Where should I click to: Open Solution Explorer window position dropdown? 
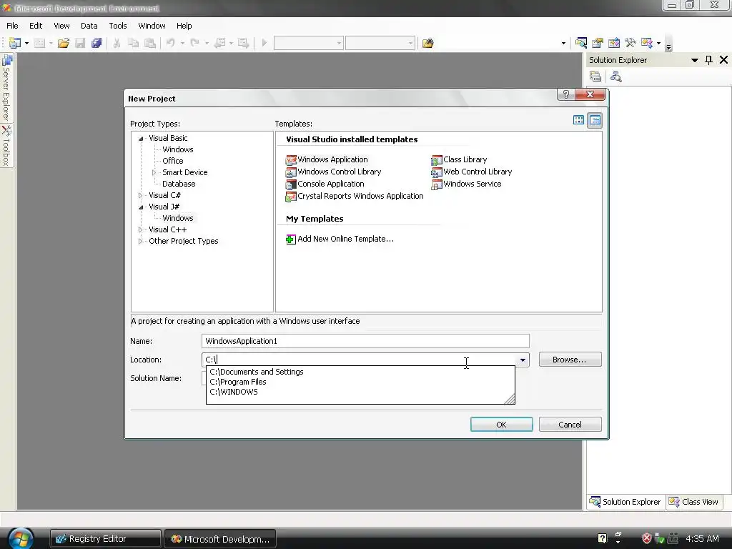pyautogui.click(x=695, y=60)
